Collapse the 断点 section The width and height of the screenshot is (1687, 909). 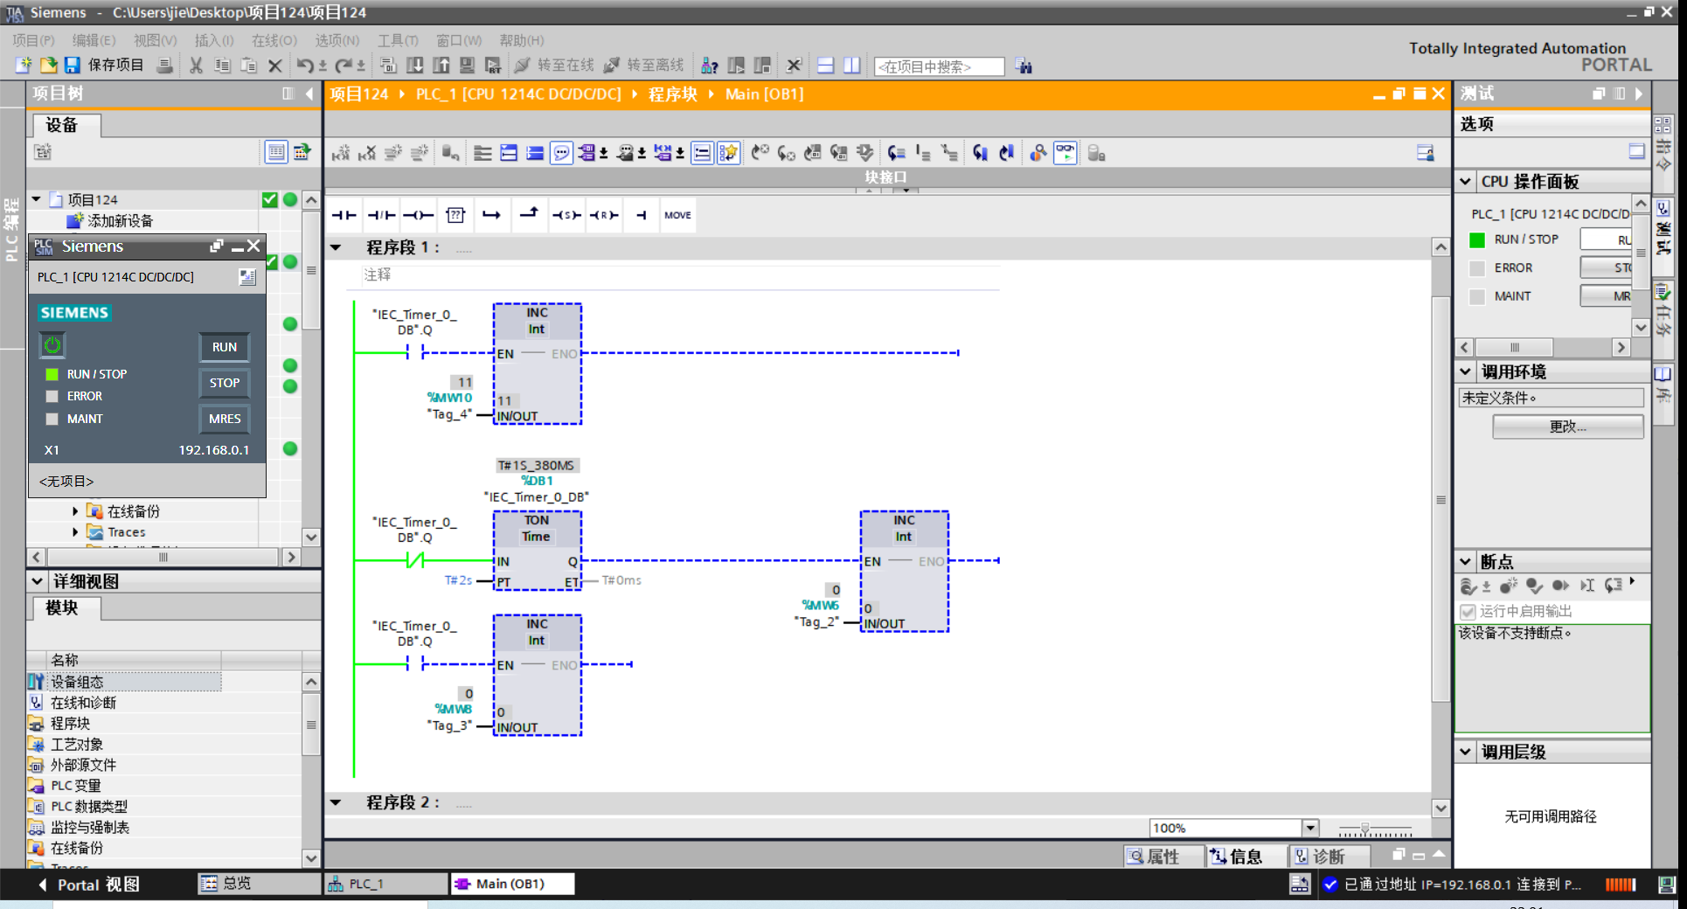point(1466,561)
